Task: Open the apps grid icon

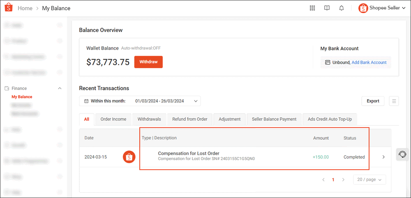Action: (312, 8)
